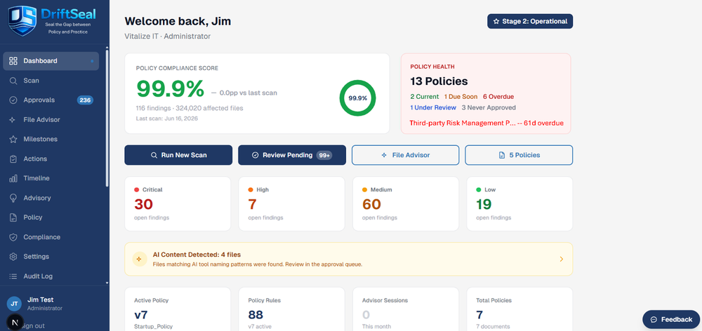Open Milestones in the sidebar
This screenshot has width=702, height=331.
click(x=51, y=139)
